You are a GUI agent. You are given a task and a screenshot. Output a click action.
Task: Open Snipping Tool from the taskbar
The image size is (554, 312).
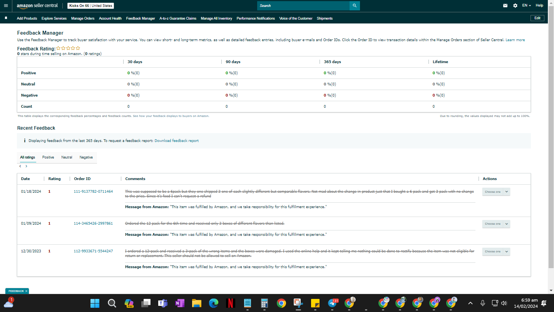(x=298, y=304)
